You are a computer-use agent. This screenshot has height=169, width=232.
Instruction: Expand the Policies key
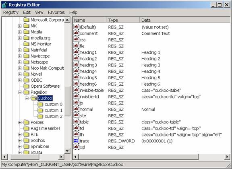(20, 122)
